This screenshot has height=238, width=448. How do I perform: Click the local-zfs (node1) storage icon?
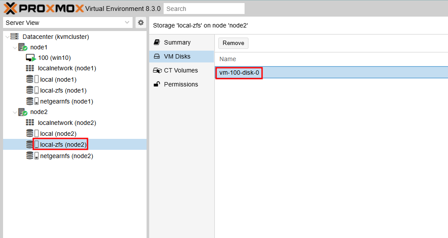(x=32, y=90)
